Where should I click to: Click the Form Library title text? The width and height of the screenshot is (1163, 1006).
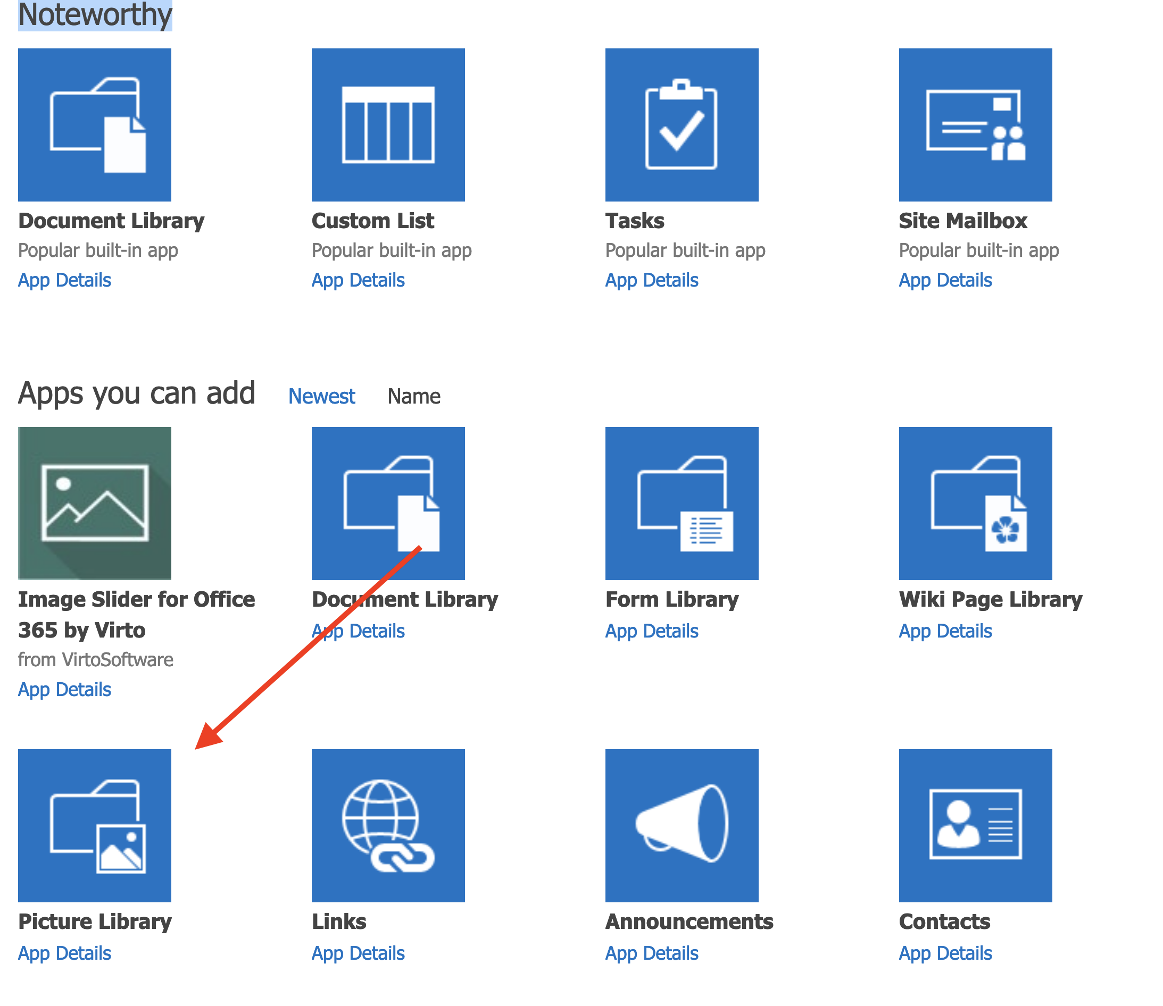[671, 599]
